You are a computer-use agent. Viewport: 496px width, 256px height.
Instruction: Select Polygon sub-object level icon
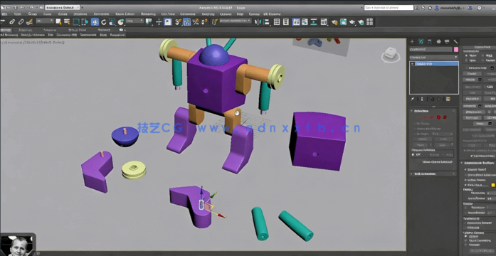click(x=439, y=117)
